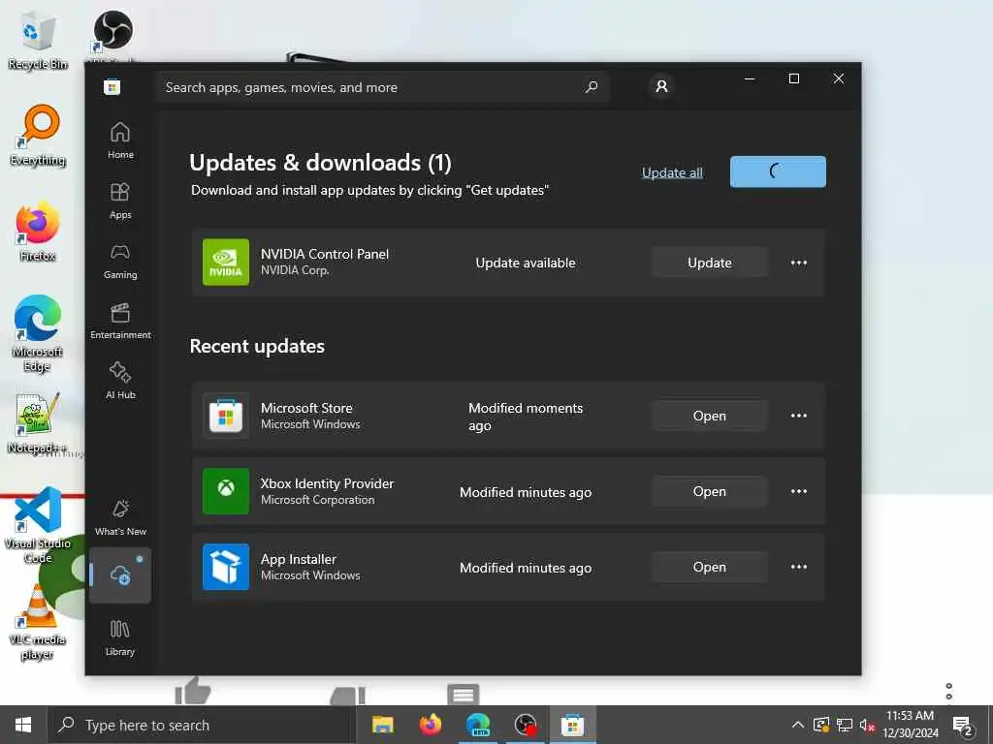Click the Recent updates heading
Screen dimensions: 993x744
pos(257,346)
